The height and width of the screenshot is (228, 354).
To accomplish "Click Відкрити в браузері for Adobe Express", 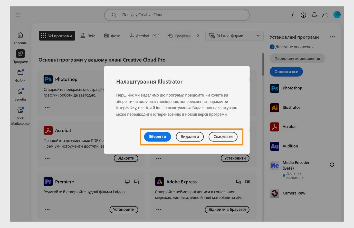I will point(227,210).
